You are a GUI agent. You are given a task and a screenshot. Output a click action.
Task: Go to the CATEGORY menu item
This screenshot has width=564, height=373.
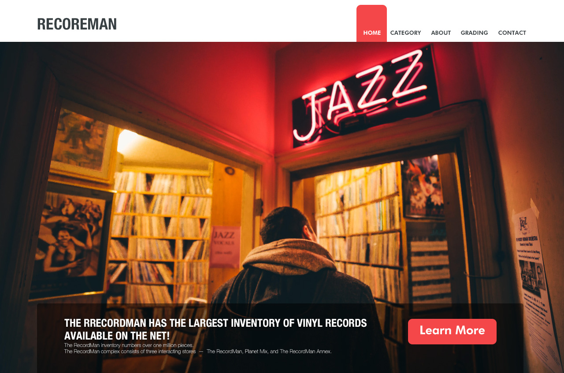(405, 33)
